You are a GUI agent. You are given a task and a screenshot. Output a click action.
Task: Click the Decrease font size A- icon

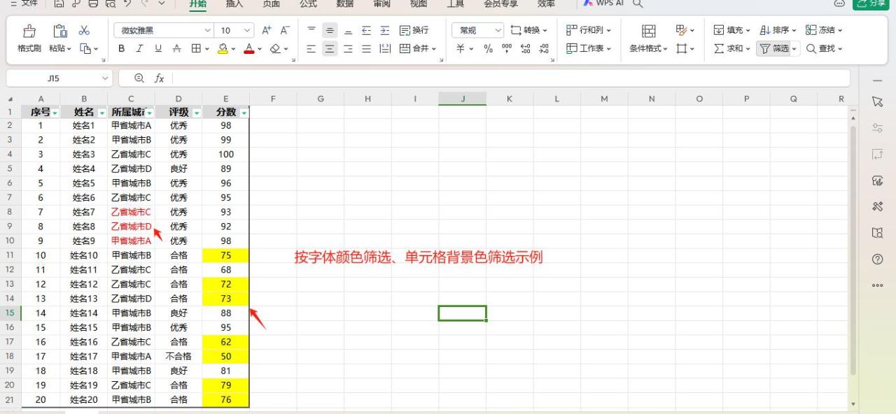point(285,30)
